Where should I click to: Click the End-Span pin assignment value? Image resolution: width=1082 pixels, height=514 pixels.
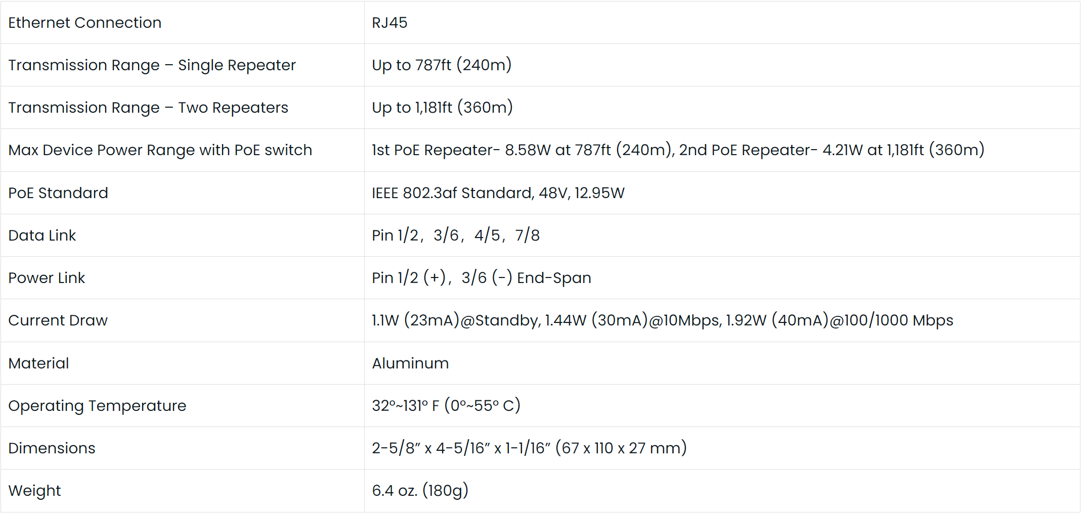[481, 278]
